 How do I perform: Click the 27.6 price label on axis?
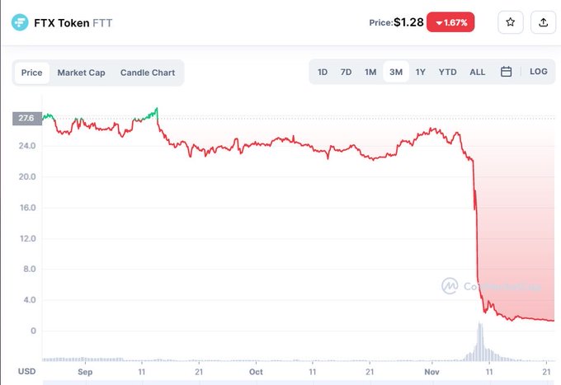(x=26, y=119)
